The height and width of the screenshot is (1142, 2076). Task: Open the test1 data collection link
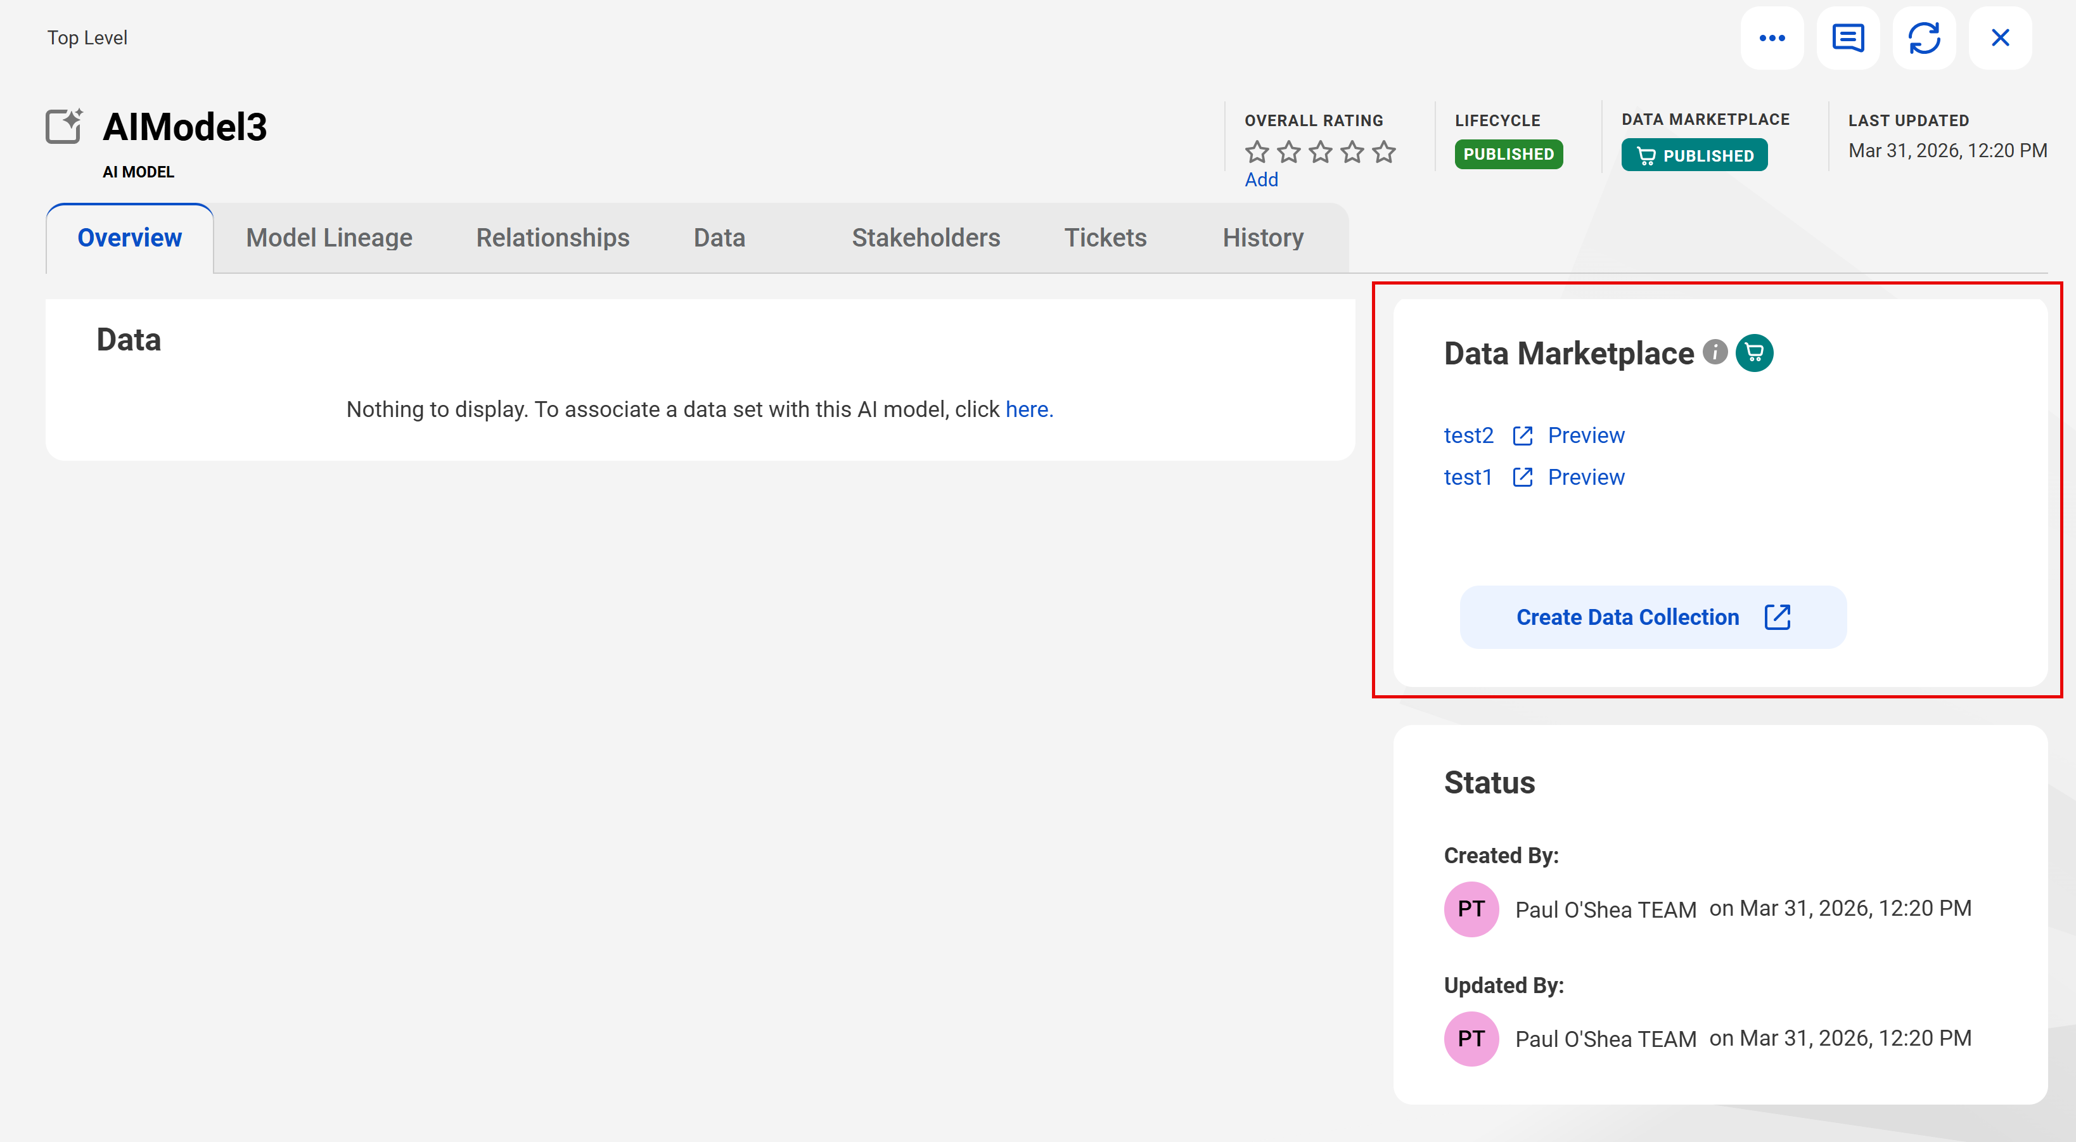[x=1468, y=477]
